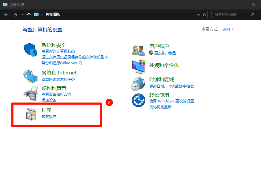Screen dimensions: 261x171
Task: Click the 卸载程序 link
Action: [49, 117]
